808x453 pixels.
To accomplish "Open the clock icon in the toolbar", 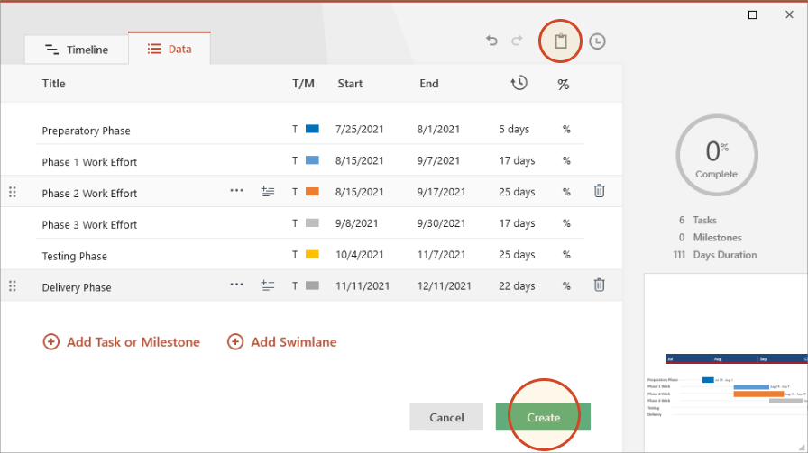I will coord(597,41).
